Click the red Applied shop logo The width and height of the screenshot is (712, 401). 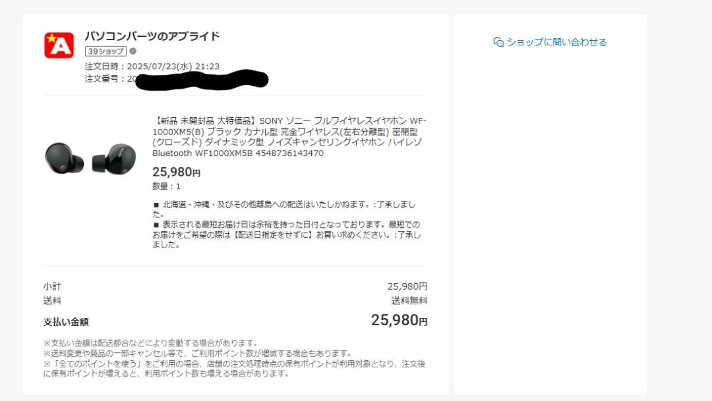pos(59,45)
